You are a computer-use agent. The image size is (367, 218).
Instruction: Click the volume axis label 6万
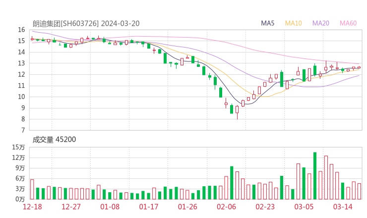20,178
